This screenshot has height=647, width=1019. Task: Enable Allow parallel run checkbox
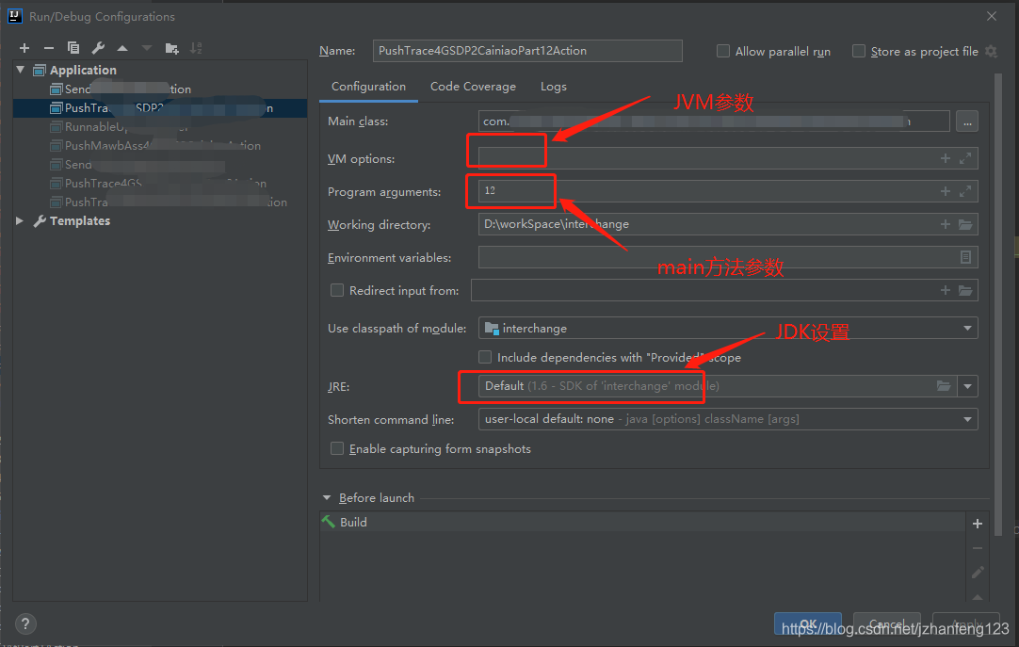[x=722, y=51]
